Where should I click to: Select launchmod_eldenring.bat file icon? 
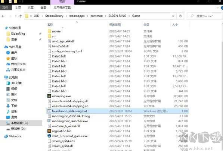point(49,111)
